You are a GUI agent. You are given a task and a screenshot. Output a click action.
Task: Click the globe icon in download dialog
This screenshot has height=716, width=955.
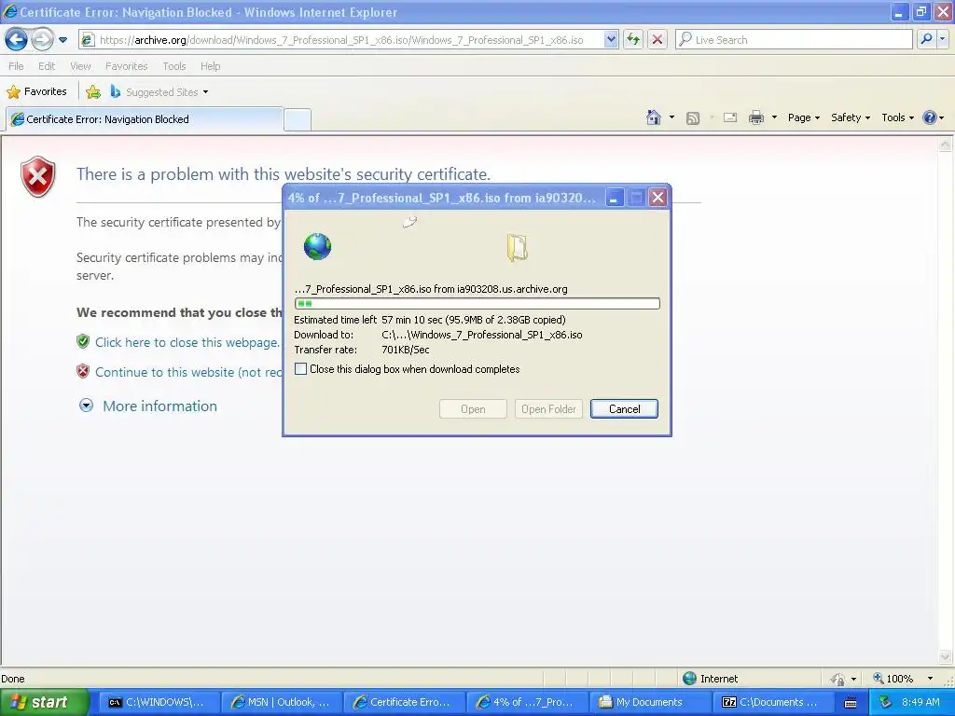[x=317, y=246]
